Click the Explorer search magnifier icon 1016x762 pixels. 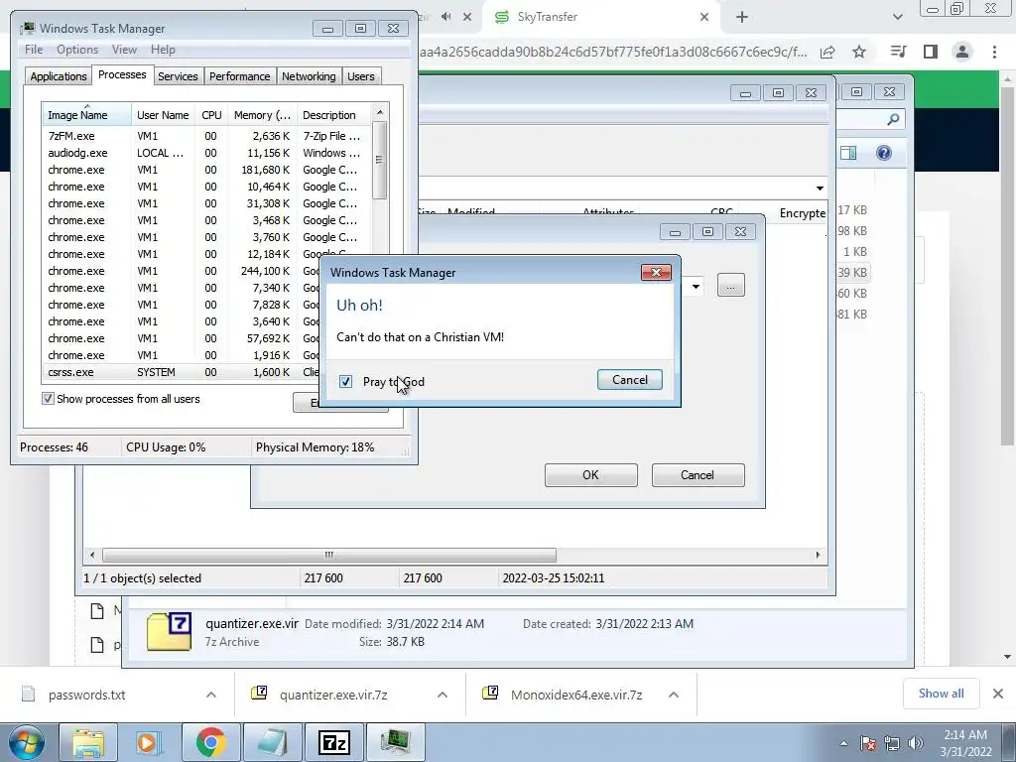[x=893, y=119]
